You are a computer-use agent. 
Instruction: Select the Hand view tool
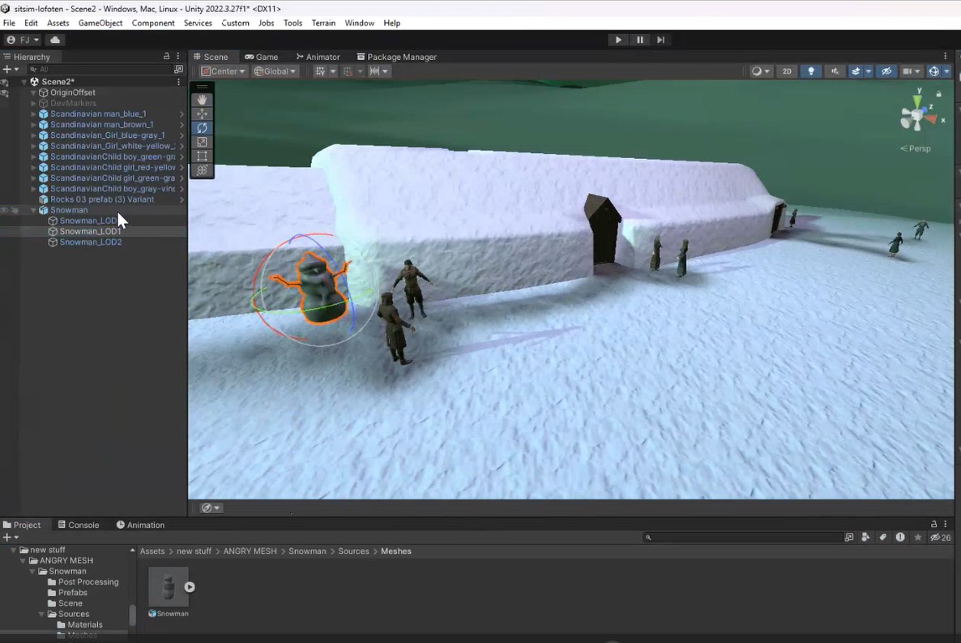[202, 100]
